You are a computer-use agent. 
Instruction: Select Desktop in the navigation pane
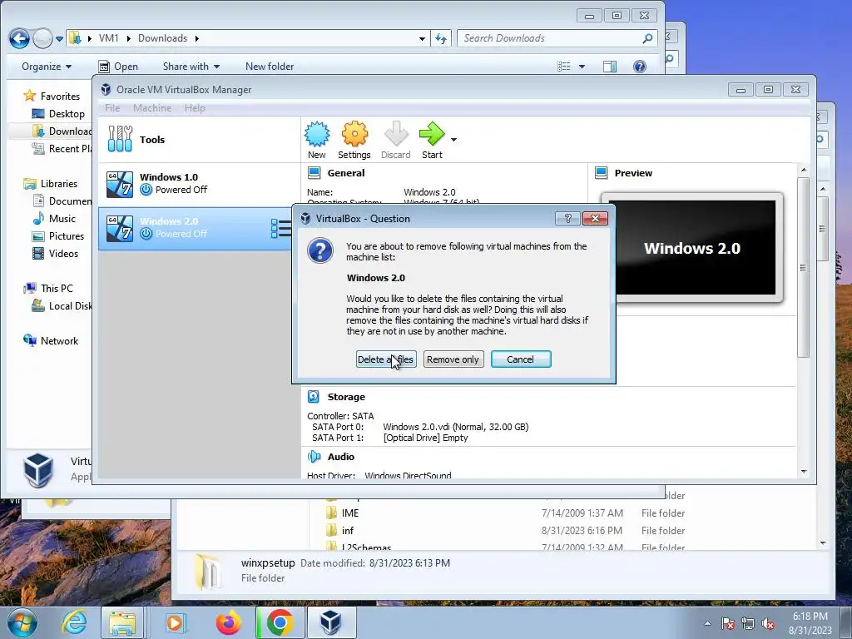tap(59, 113)
